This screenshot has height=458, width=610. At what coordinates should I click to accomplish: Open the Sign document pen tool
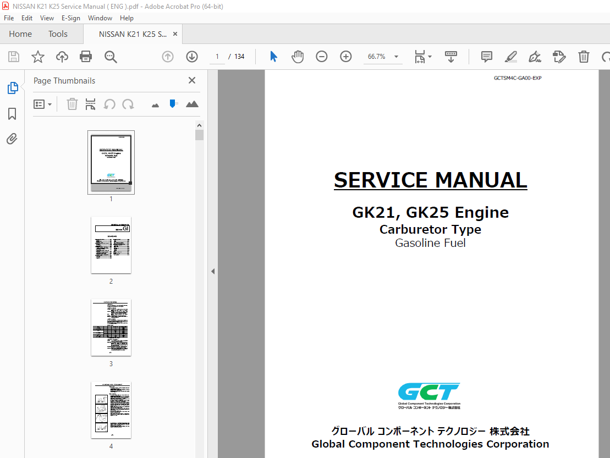[x=535, y=57]
